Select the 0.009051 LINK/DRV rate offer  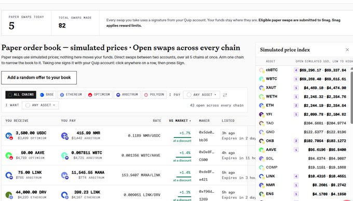tap(128, 193)
